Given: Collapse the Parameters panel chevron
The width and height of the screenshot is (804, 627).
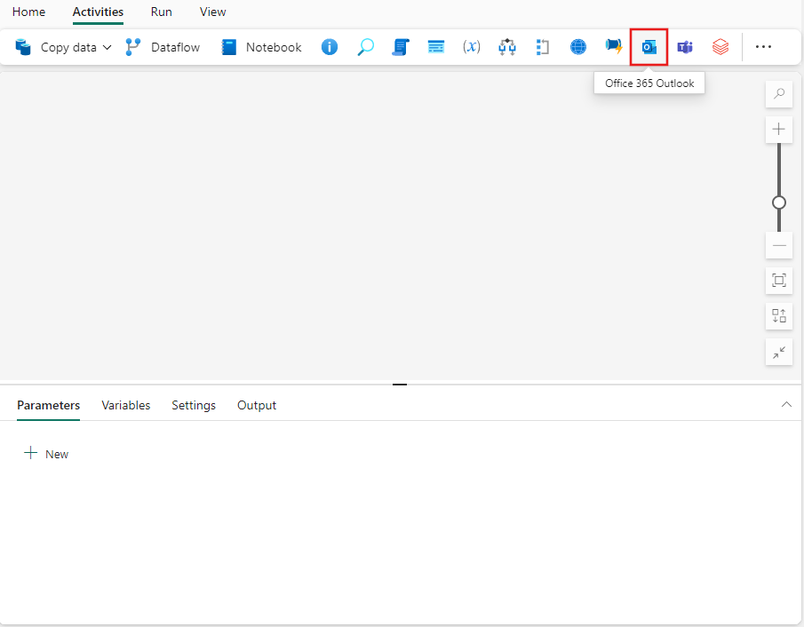Looking at the screenshot, I should click(786, 404).
